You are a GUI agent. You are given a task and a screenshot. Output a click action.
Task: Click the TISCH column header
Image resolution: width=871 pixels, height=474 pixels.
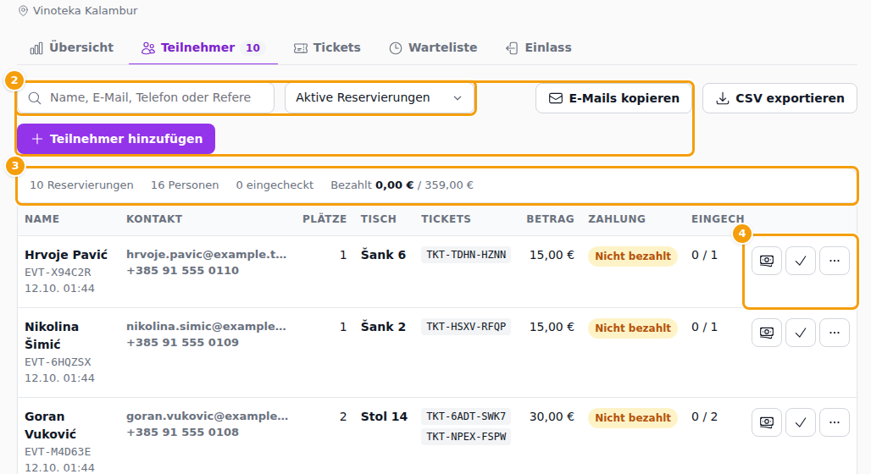[x=378, y=219]
